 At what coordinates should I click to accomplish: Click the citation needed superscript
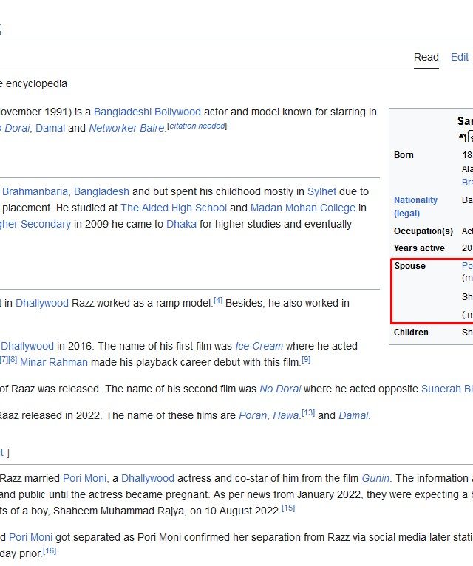coord(197,126)
